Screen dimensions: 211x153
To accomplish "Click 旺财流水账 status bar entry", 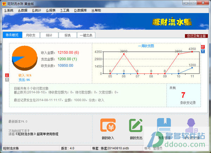I will pos(11,148).
